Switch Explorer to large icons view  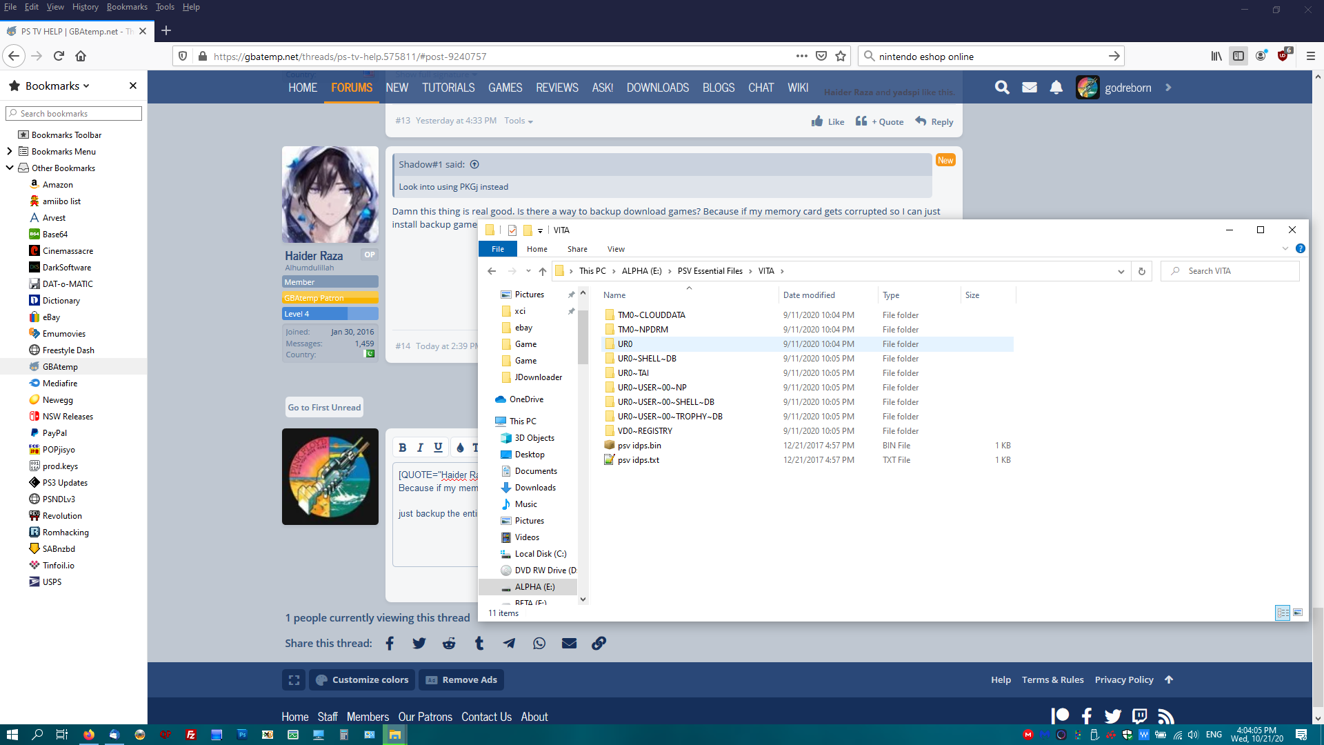coord(1298,613)
